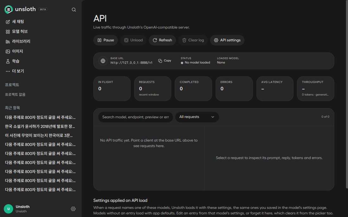
Task: Click the 프로젝트 없음 text
Action: pos(15,94)
